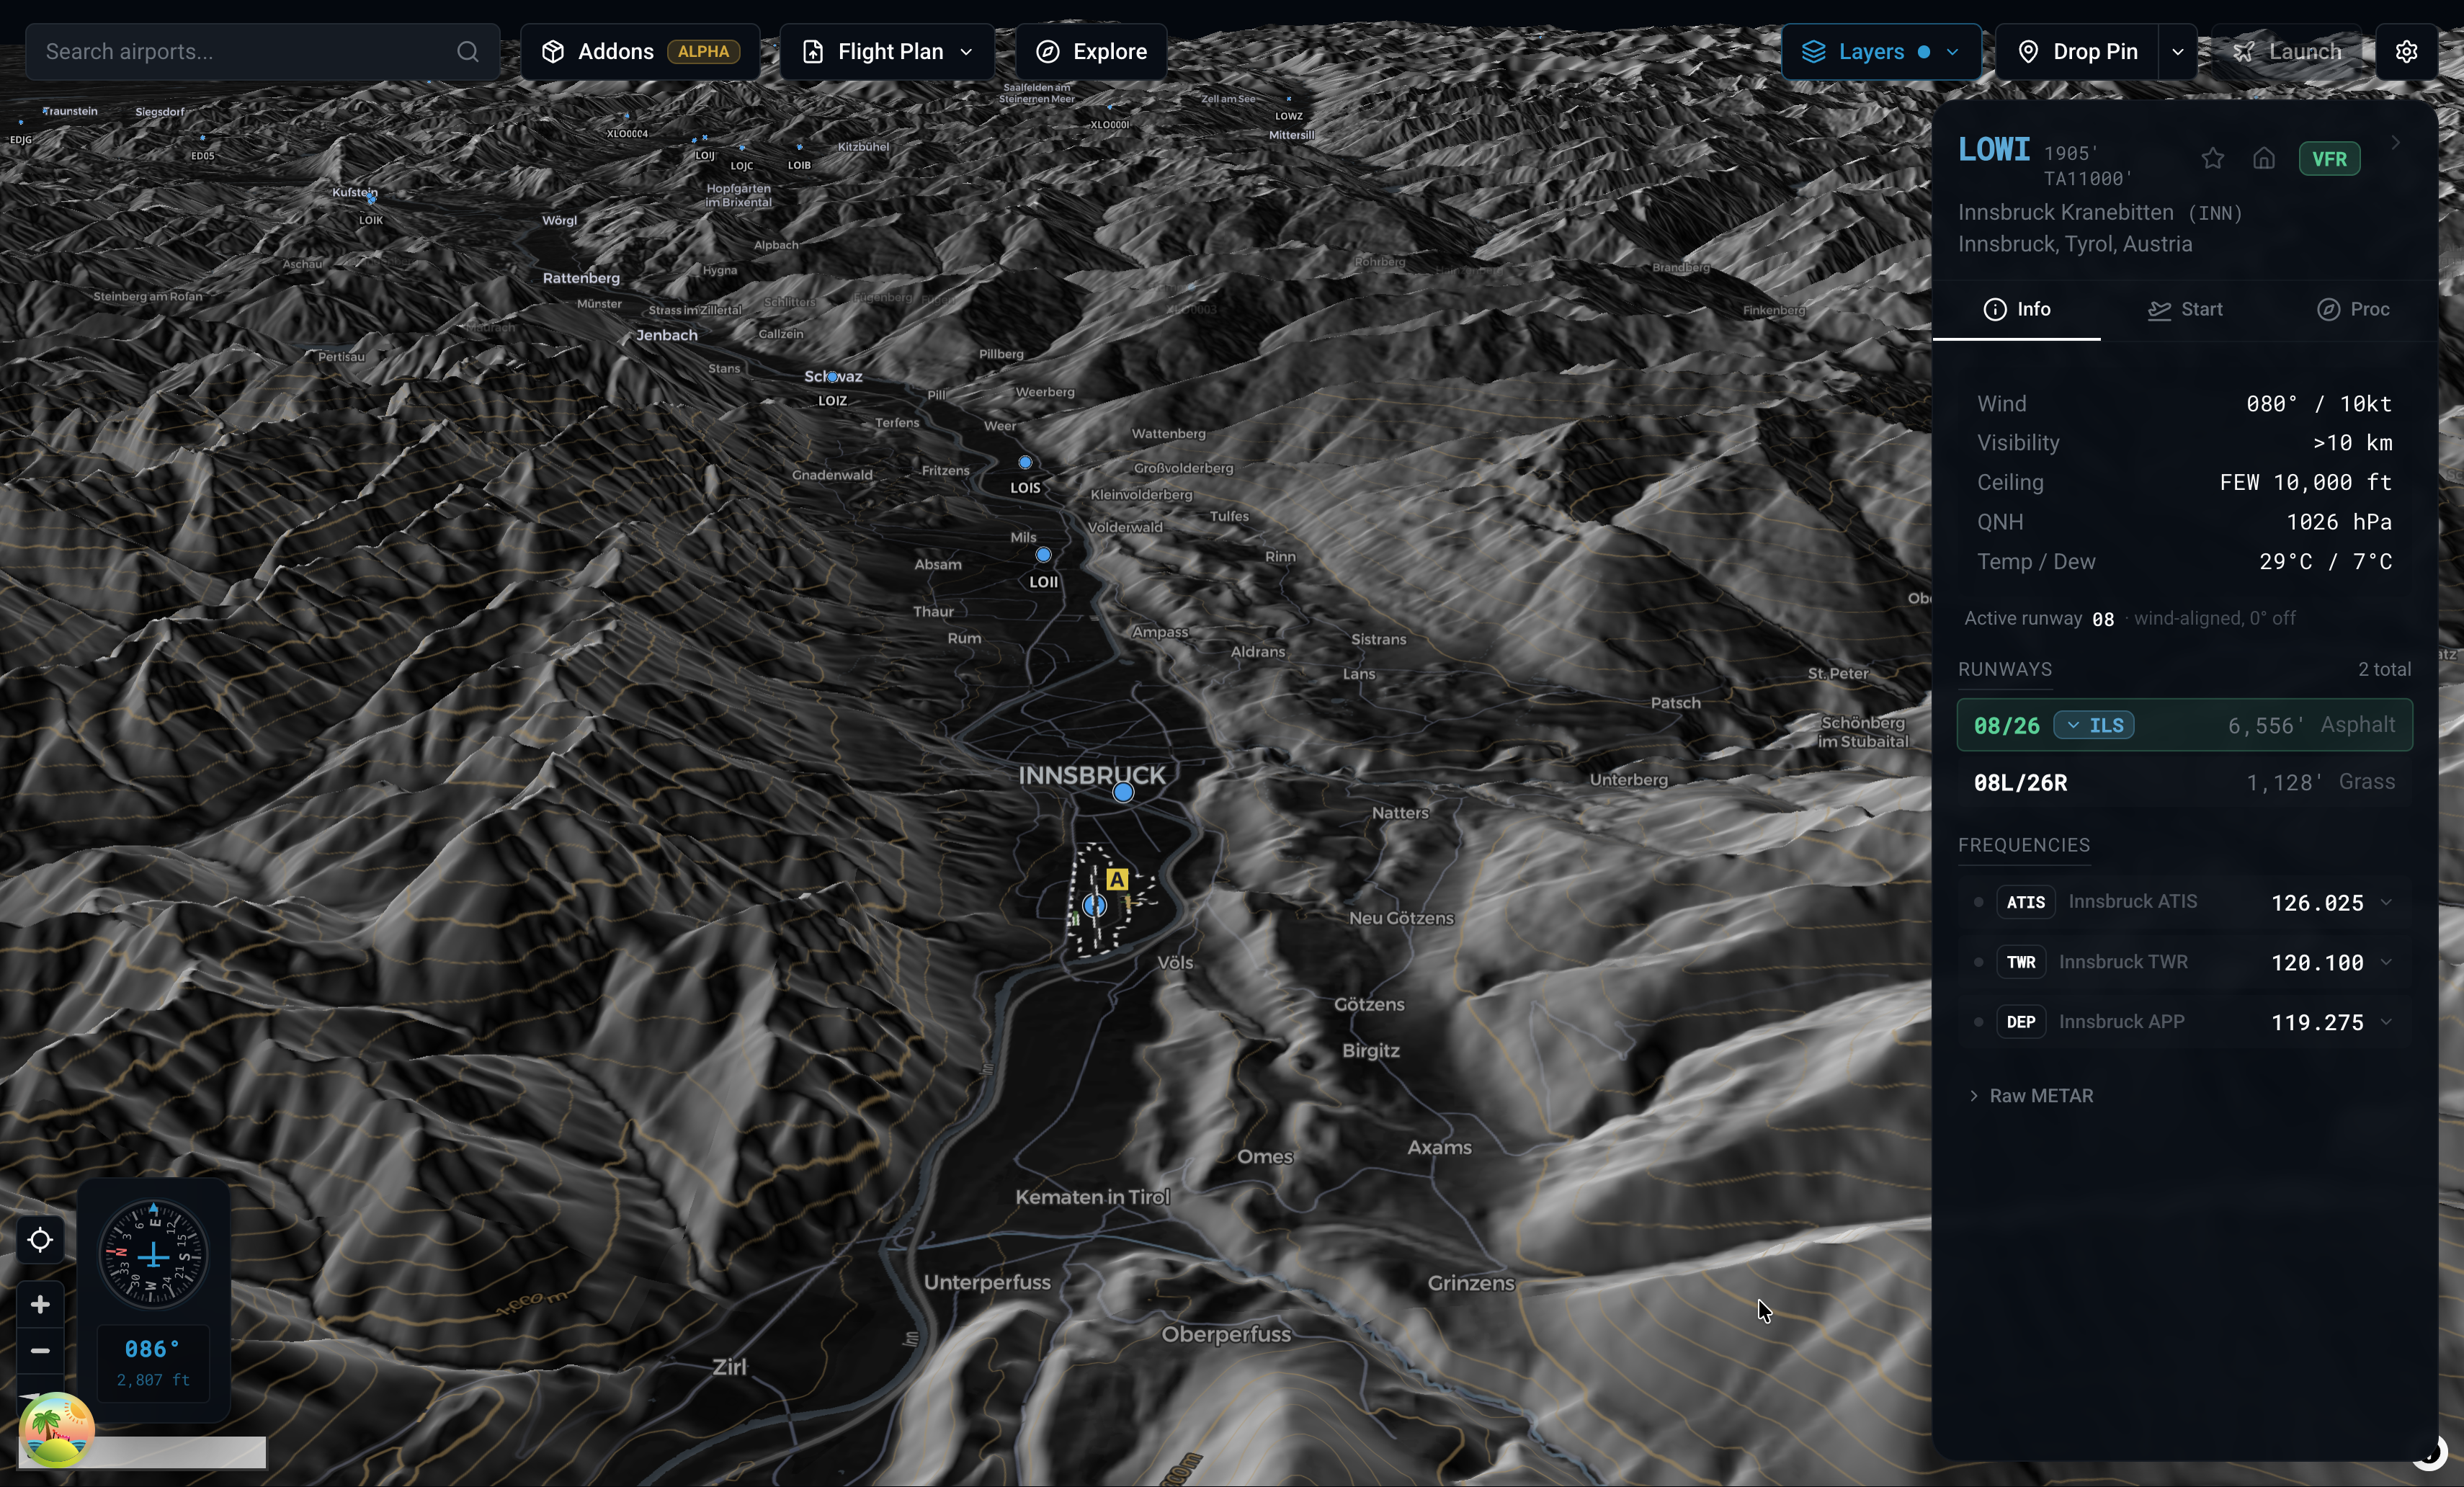The image size is (2464, 1487).
Task: Select runway 08/26 row
Action: (x=2184, y=725)
